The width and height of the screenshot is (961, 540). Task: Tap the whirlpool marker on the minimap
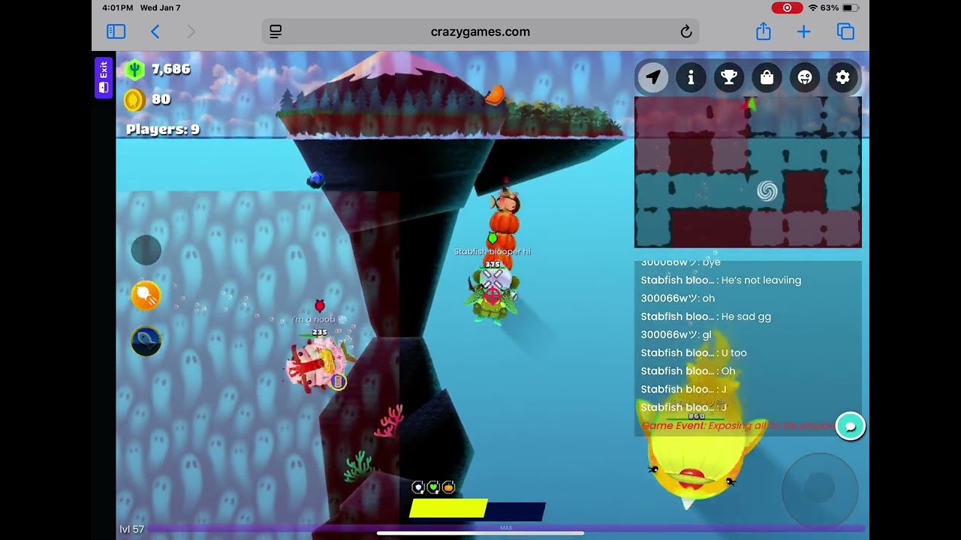[767, 191]
